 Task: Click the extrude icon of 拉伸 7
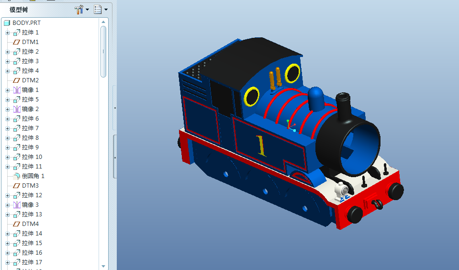coord(17,128)
